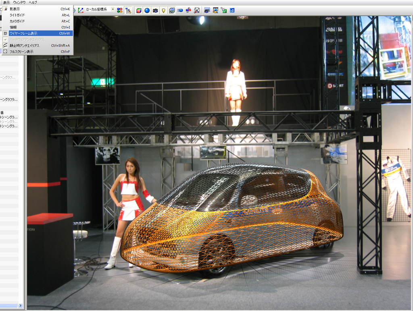Click the wireframe box toolbar icon
Screen dimensions: 413x311
coord(172,10)
